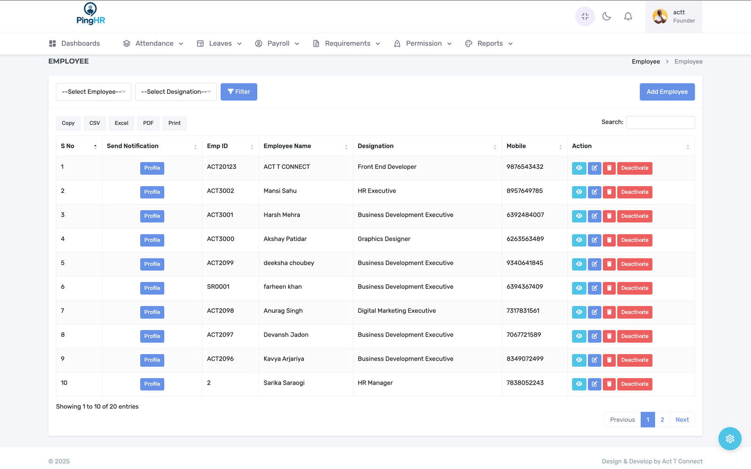Expand the Attendance menu

click(153, 44)
